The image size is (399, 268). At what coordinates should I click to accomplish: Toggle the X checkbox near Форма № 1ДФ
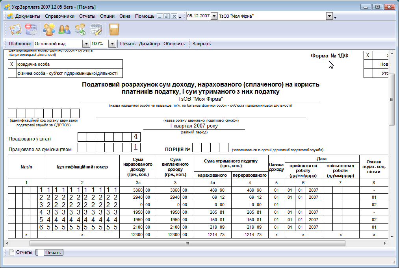[368, 55]
